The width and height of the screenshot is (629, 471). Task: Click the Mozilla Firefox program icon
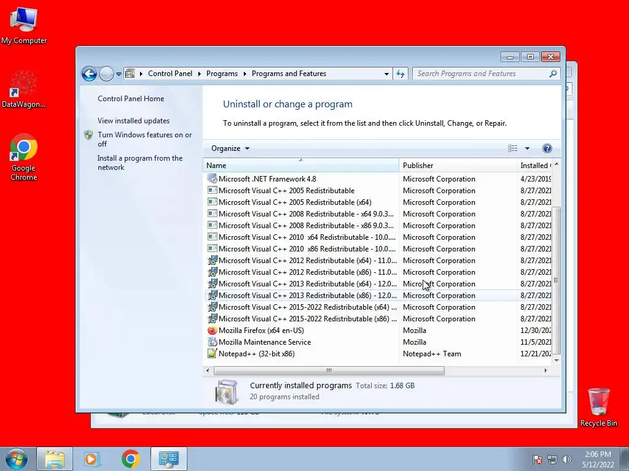tap(212, 331)
